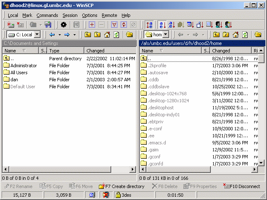
Task: Sort by modification date using the calendar icon
Action: [x=191, y=25]
